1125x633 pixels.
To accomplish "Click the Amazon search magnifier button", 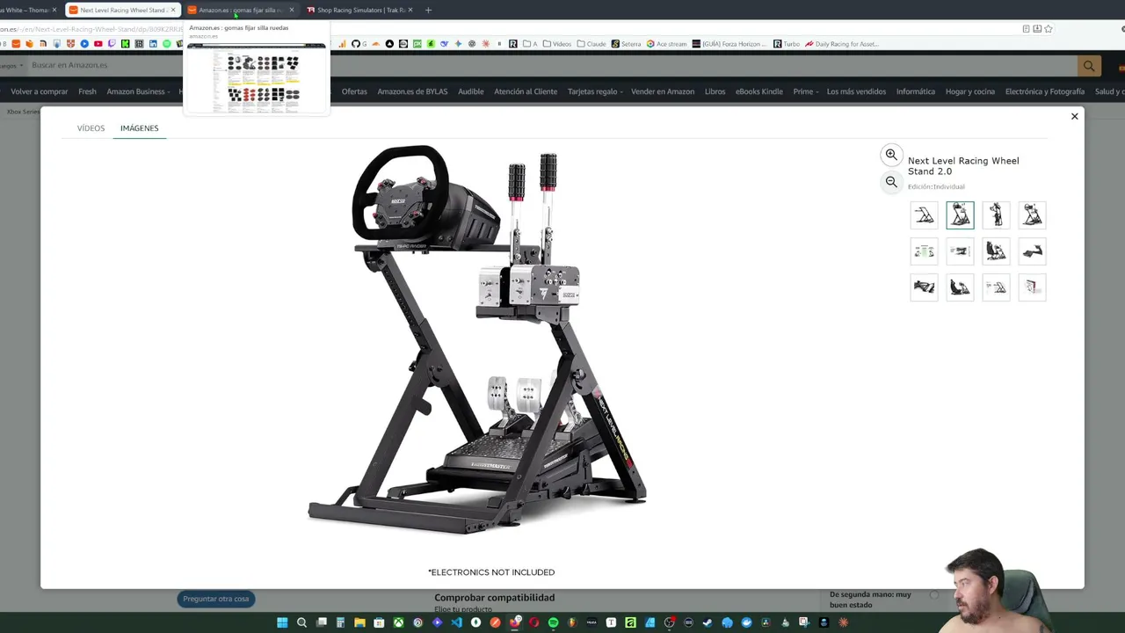I will click(x=1089, y=66).
